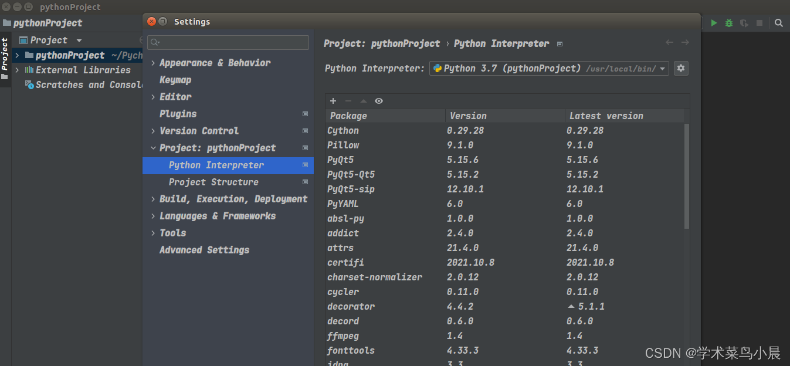Click the add package plus icon
The width and height of the screenshot is (790, 366).
[333, 101]
